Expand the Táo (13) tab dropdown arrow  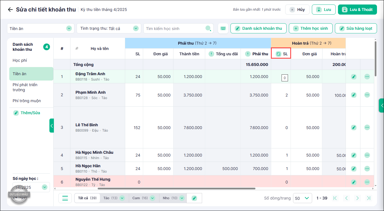pos(122,198)
